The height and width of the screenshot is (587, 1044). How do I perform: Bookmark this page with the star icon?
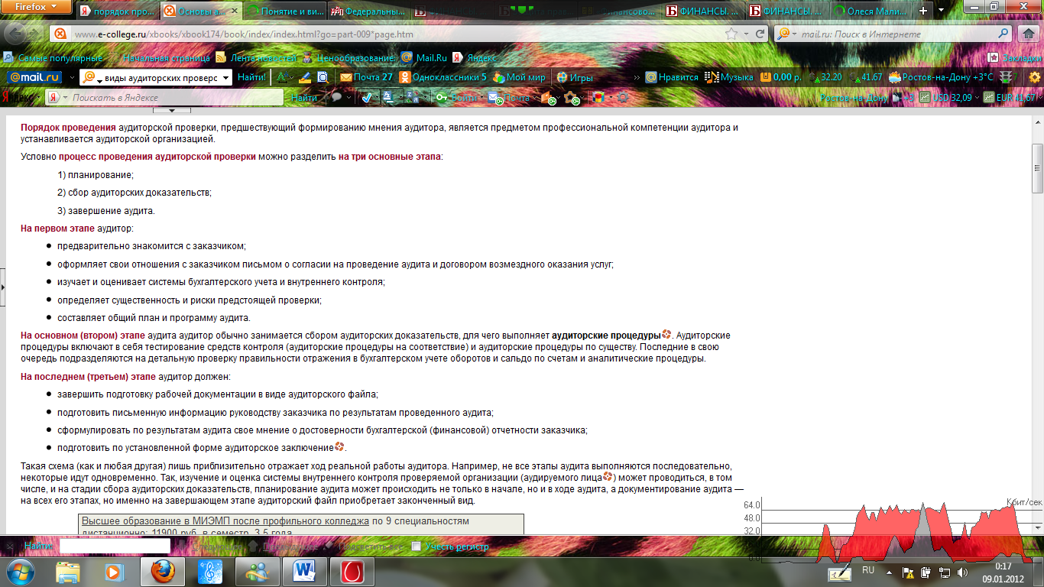(731, 34)
